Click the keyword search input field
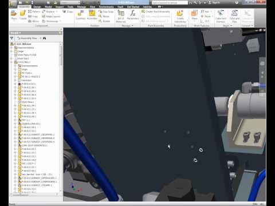 170,3
